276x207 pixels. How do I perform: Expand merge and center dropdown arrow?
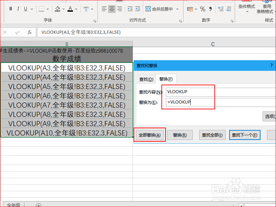[178, 9]
